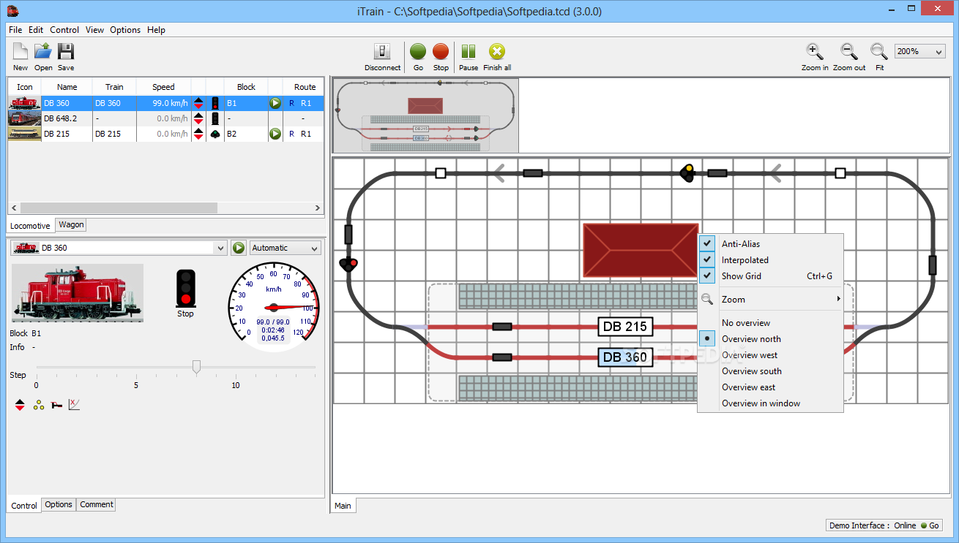Image resolution: width=959 pixels, height=543 pixels.
Task: Open the File menu
Action: pos(15,30)
